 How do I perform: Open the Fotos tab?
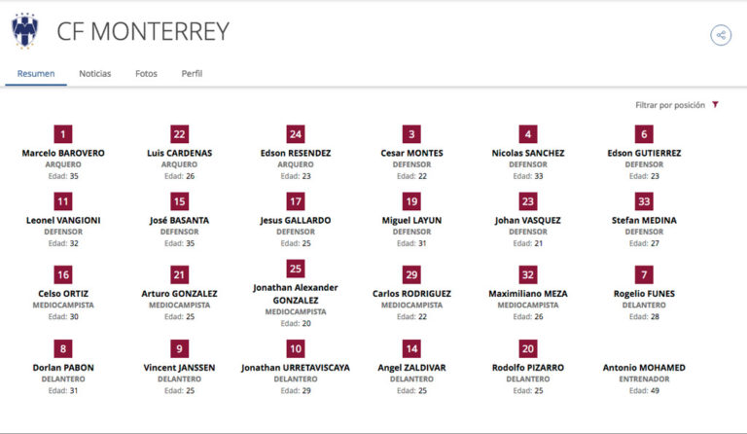point(146,74)
